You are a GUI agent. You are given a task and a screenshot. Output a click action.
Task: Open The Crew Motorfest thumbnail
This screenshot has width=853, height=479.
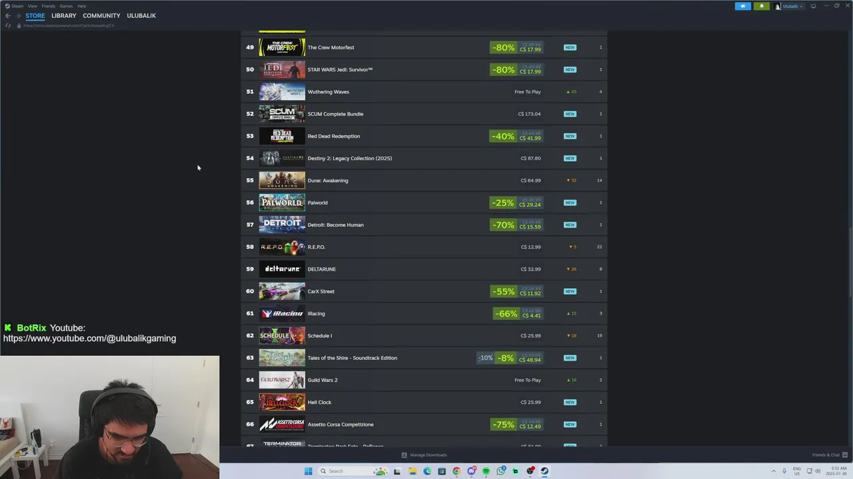click(282, 47)
